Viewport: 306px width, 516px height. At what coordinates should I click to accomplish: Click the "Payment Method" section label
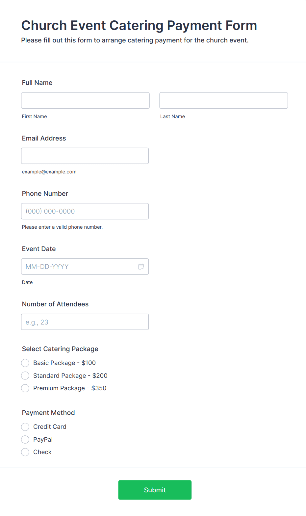(48, 413)
